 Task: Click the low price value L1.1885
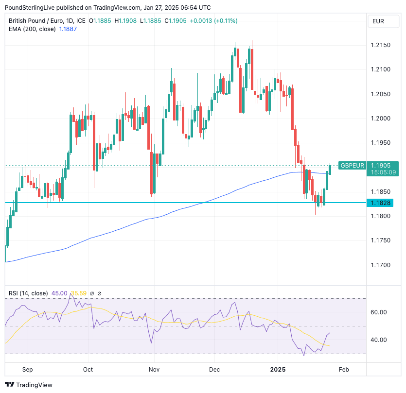coord(151,21)
